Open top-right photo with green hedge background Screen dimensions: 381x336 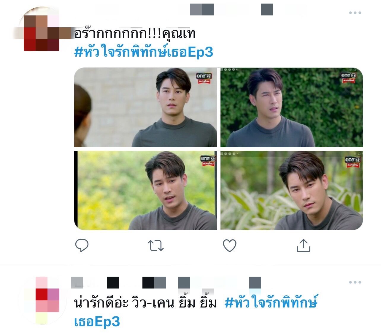[292, 107]
